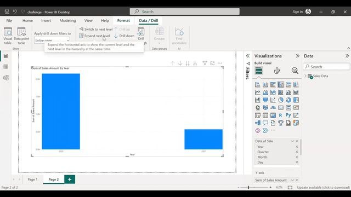Remove Month from hierarchy
The height and width of the screenshot is (197, 351).
(297, 157)
